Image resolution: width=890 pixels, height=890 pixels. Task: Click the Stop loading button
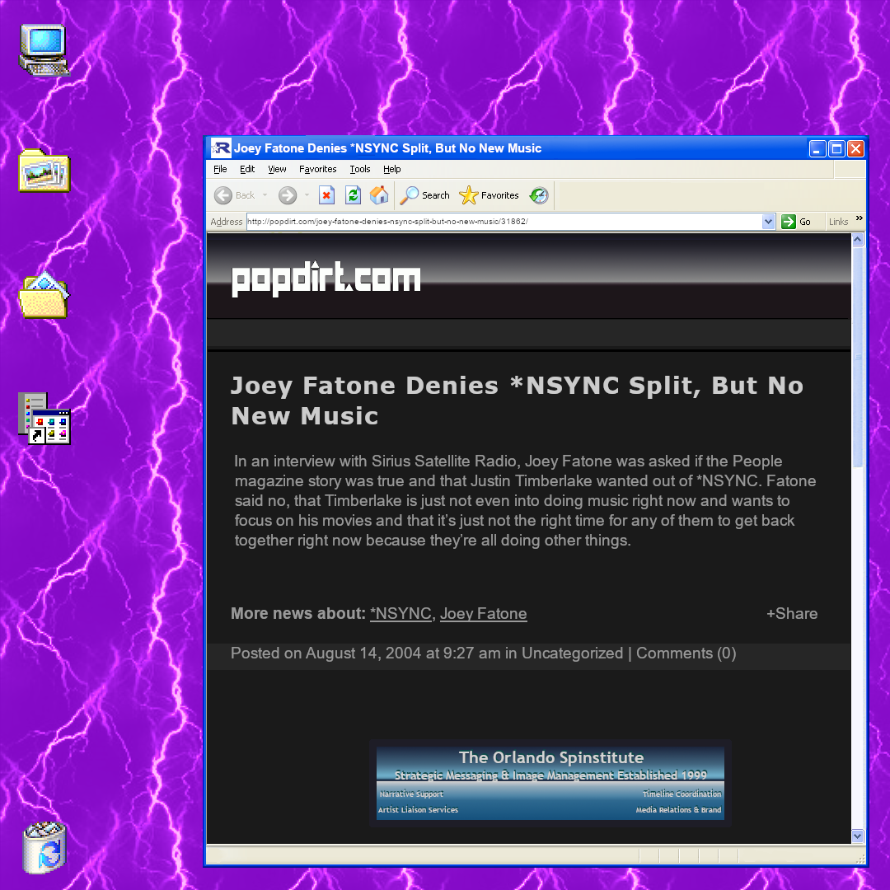326,195
